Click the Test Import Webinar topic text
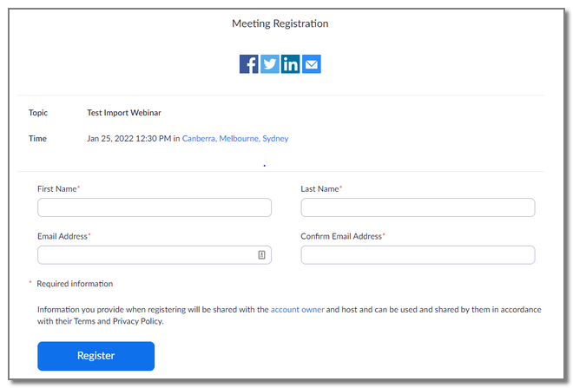Image resolution: width=573 pixels, height=388 pixels. coord(124,113)
